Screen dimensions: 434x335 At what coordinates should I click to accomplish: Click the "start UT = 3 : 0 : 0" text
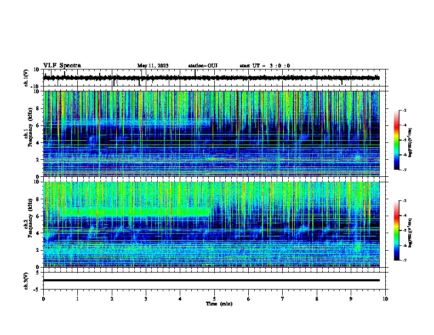coord(265,66)
